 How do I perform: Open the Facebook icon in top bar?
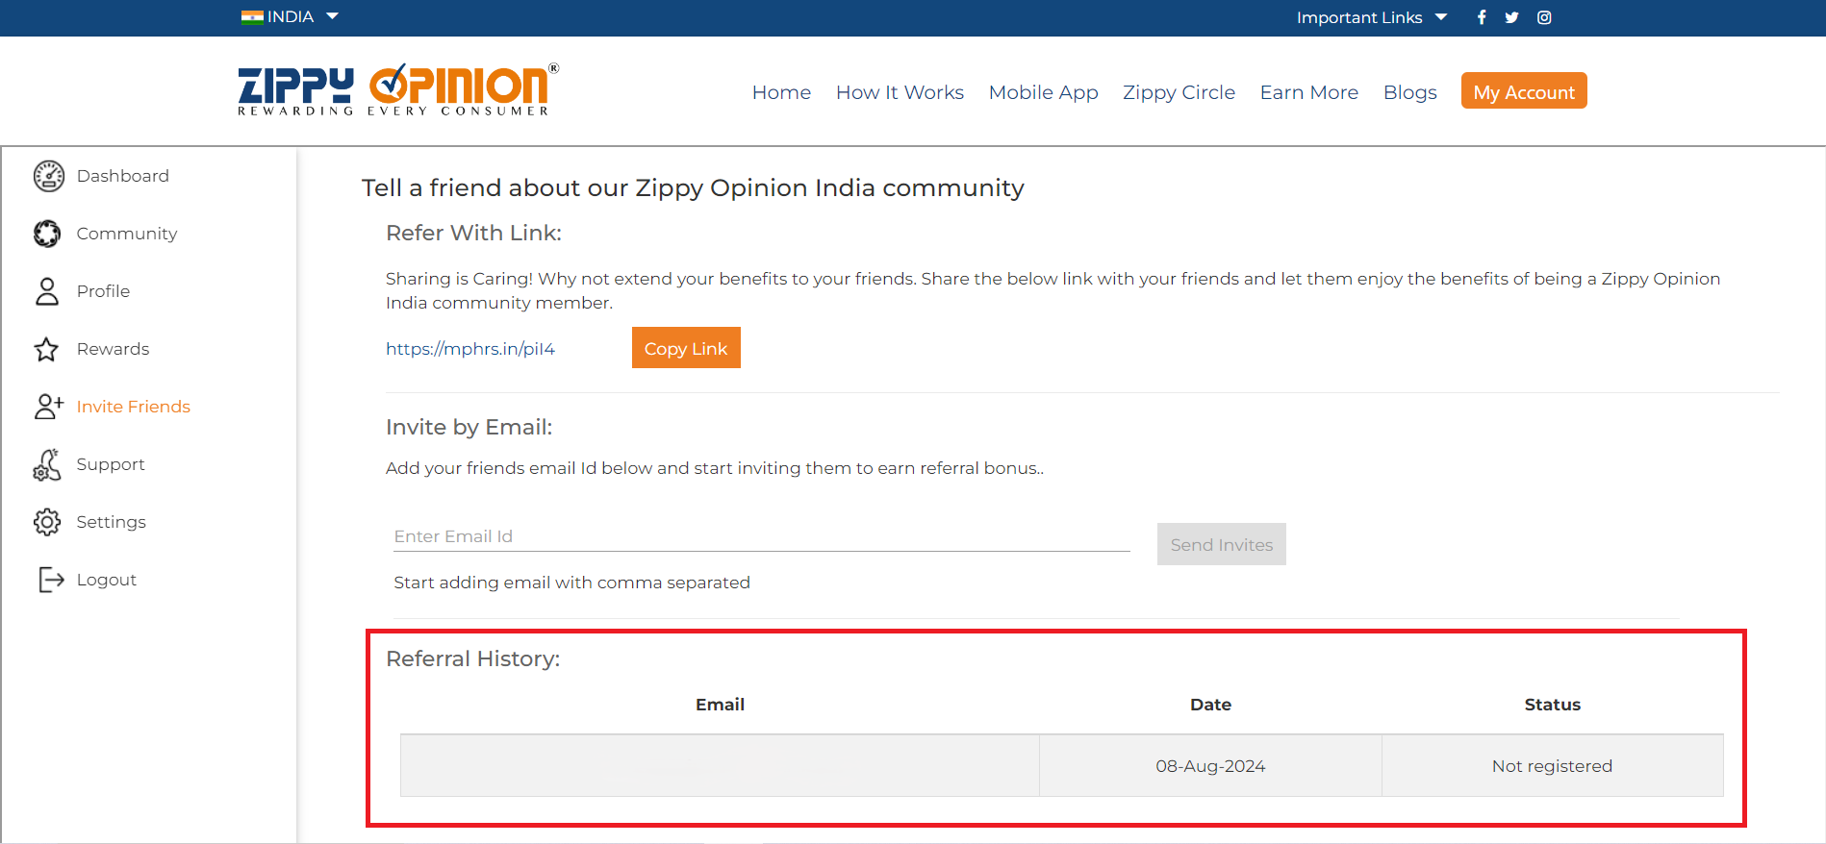tap(1482, 17)
